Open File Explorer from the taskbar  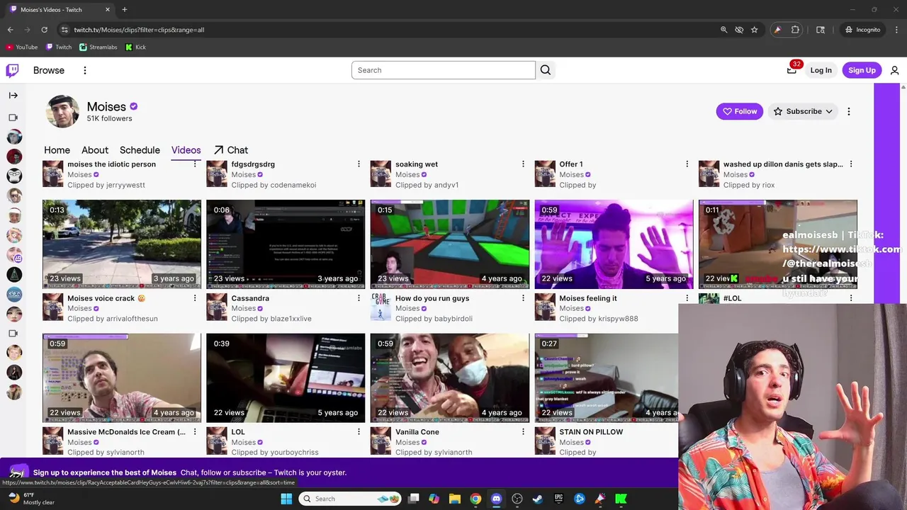(455, 499)
